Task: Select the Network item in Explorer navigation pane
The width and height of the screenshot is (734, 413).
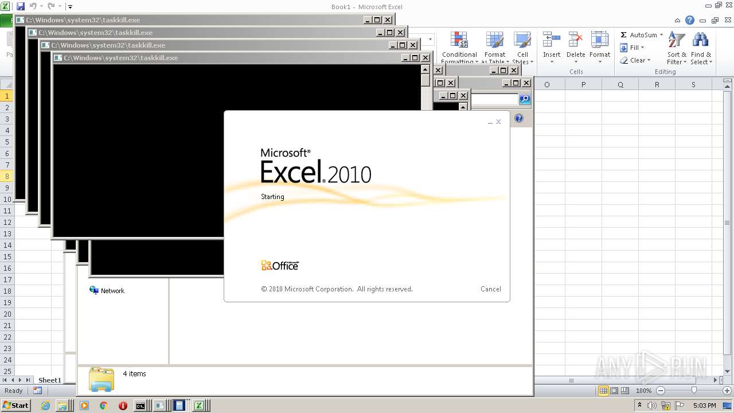Action: click(107, 291)
